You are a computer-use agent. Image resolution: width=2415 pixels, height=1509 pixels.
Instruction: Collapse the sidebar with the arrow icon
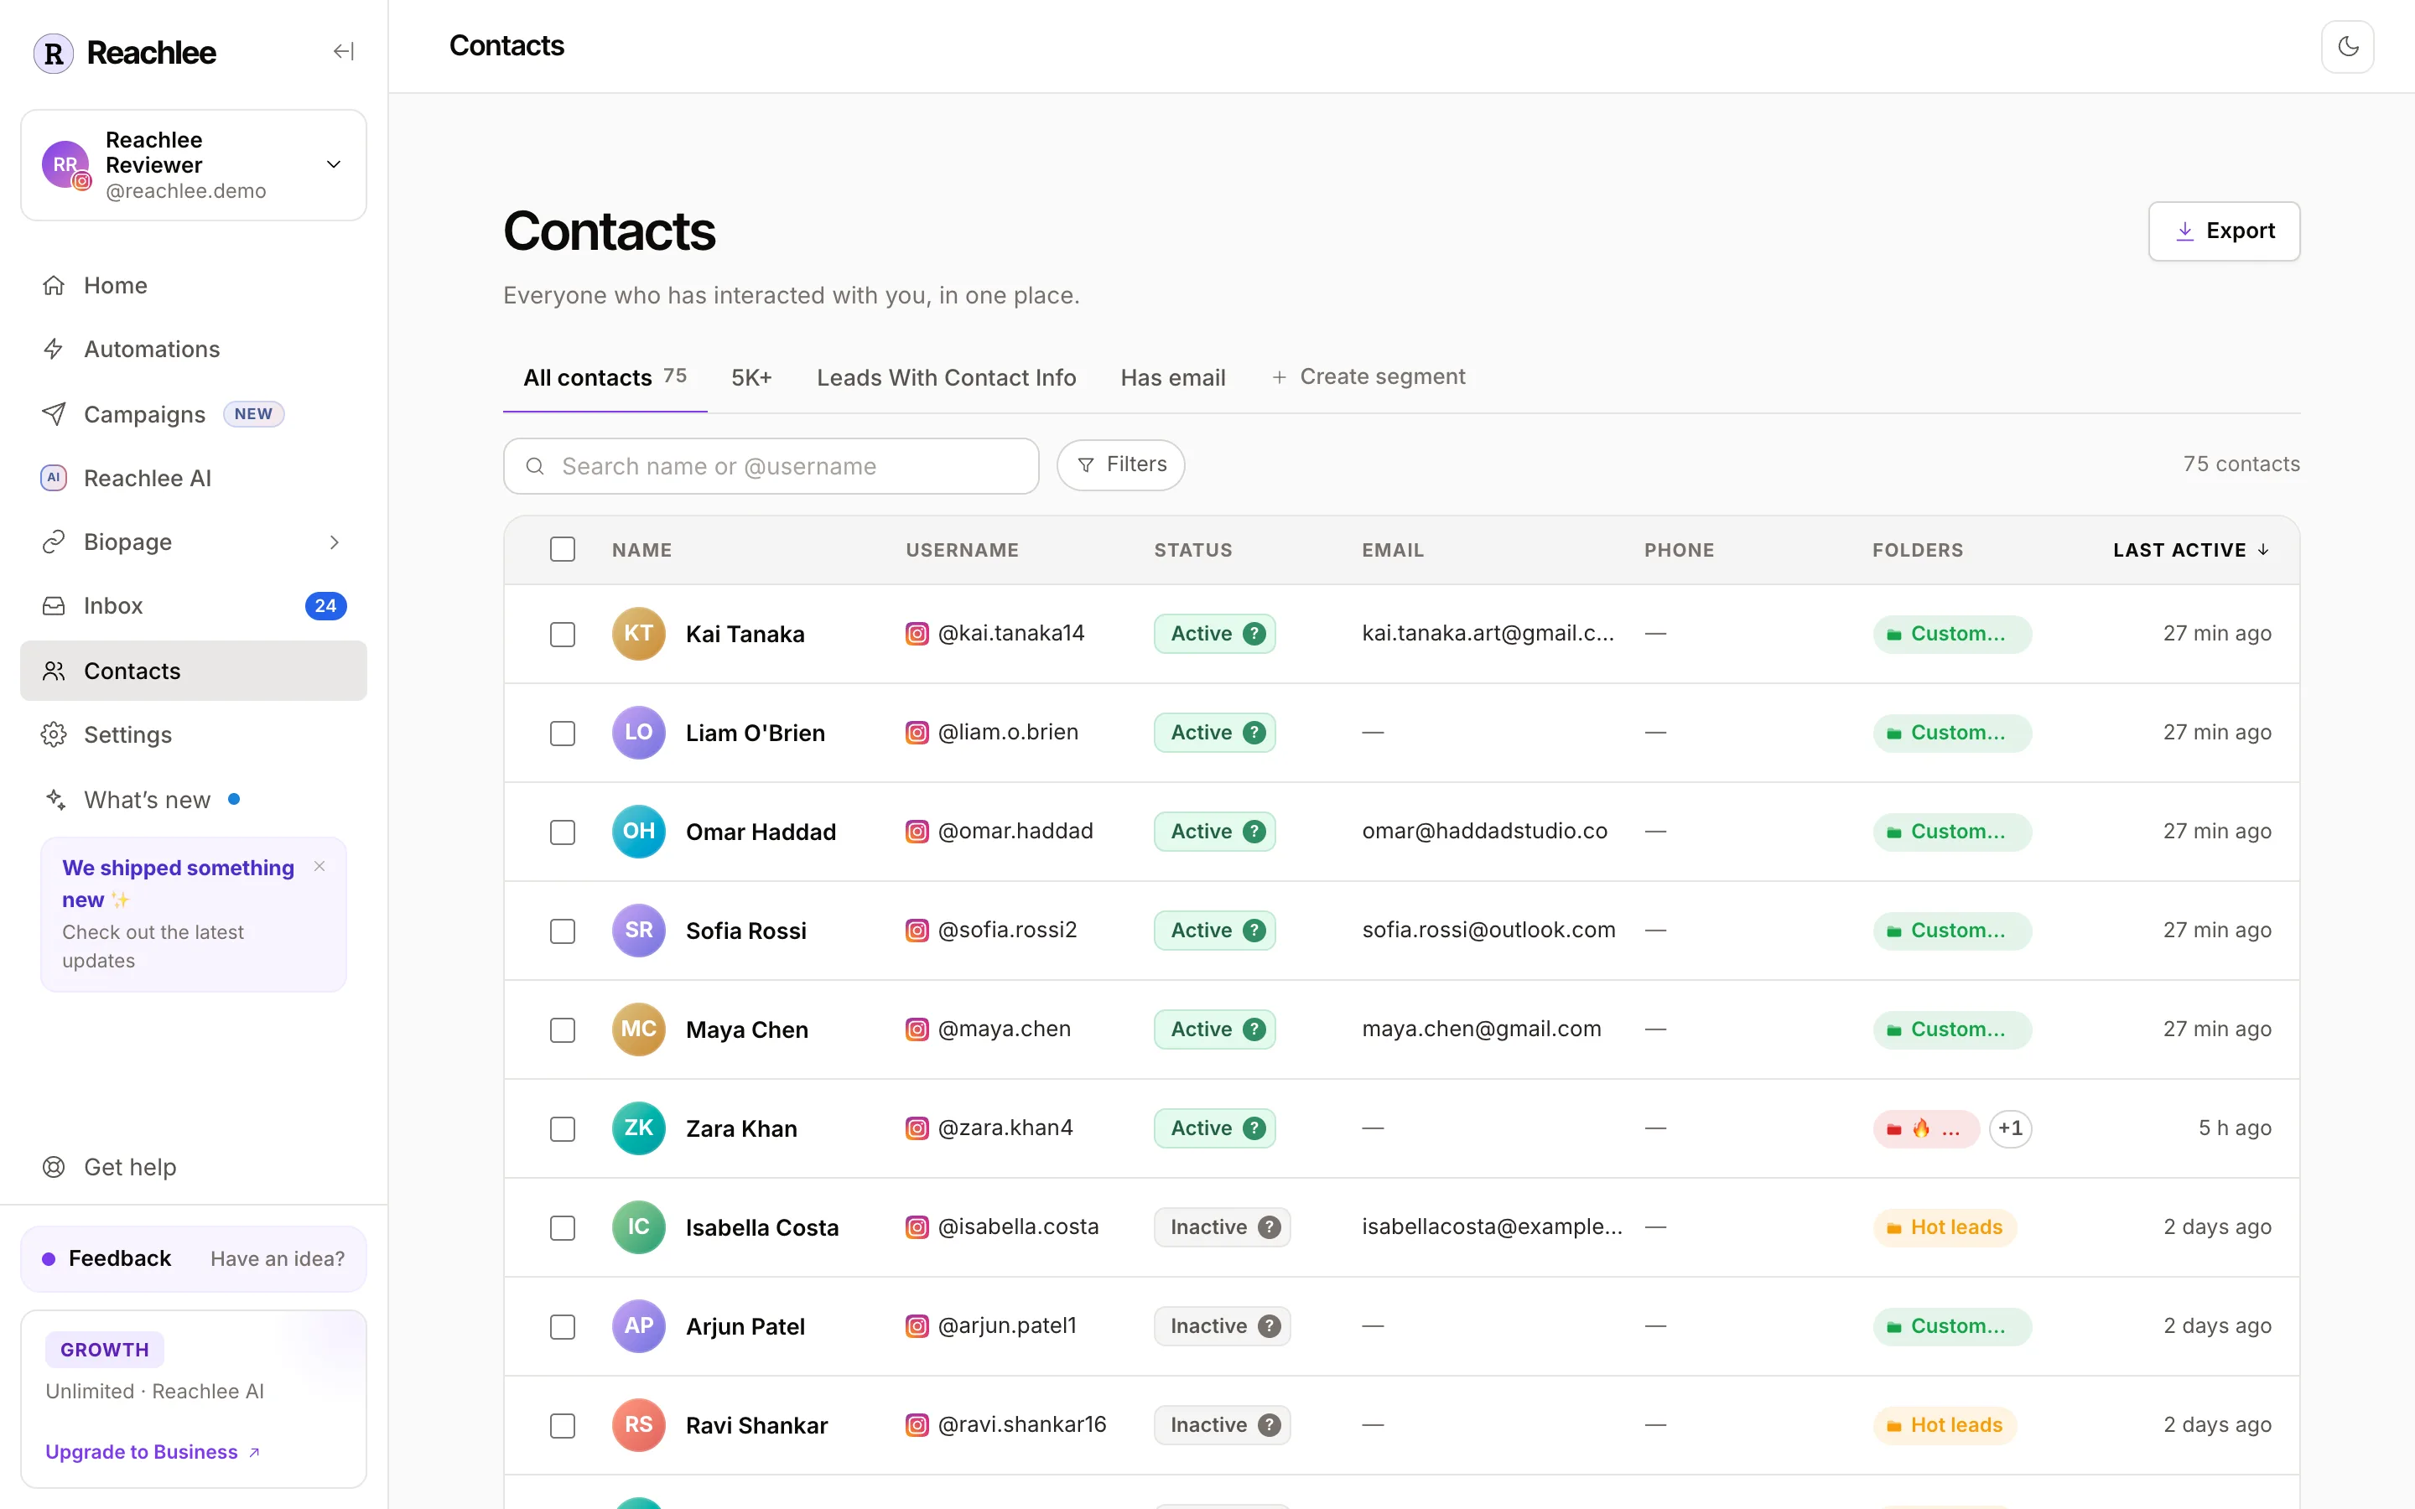[x=343, y=51]
